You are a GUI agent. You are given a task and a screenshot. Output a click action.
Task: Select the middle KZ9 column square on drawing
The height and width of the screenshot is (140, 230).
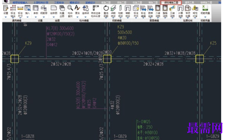[x=107, y=59]
